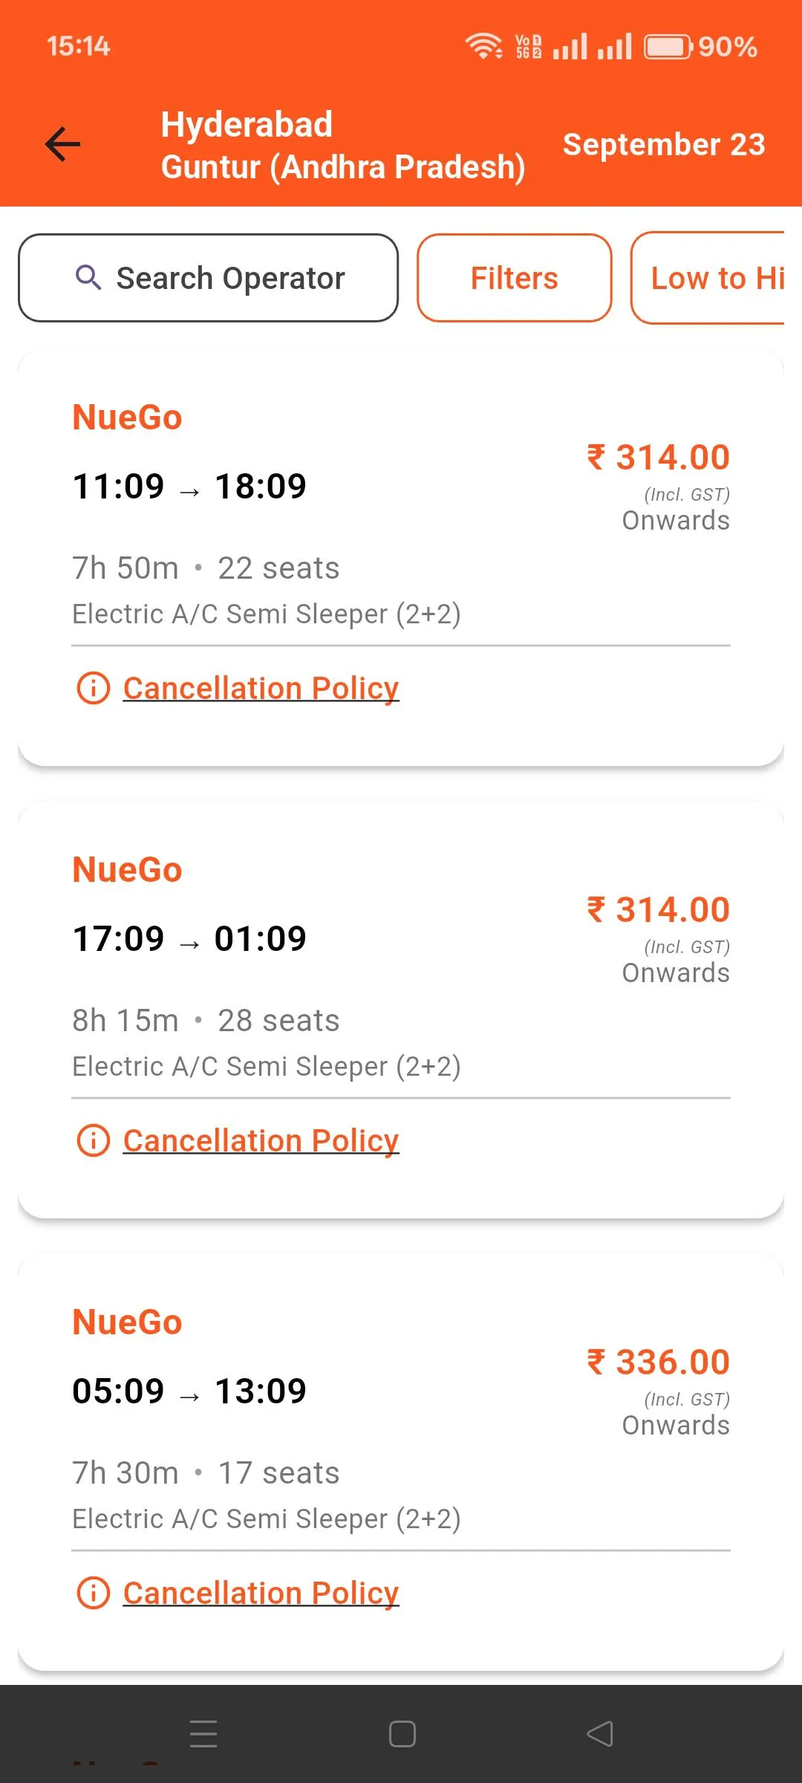802x1783 pixels.
Task: Tap info icon on the 05:09 bus card
Action: click(94, 1593)
